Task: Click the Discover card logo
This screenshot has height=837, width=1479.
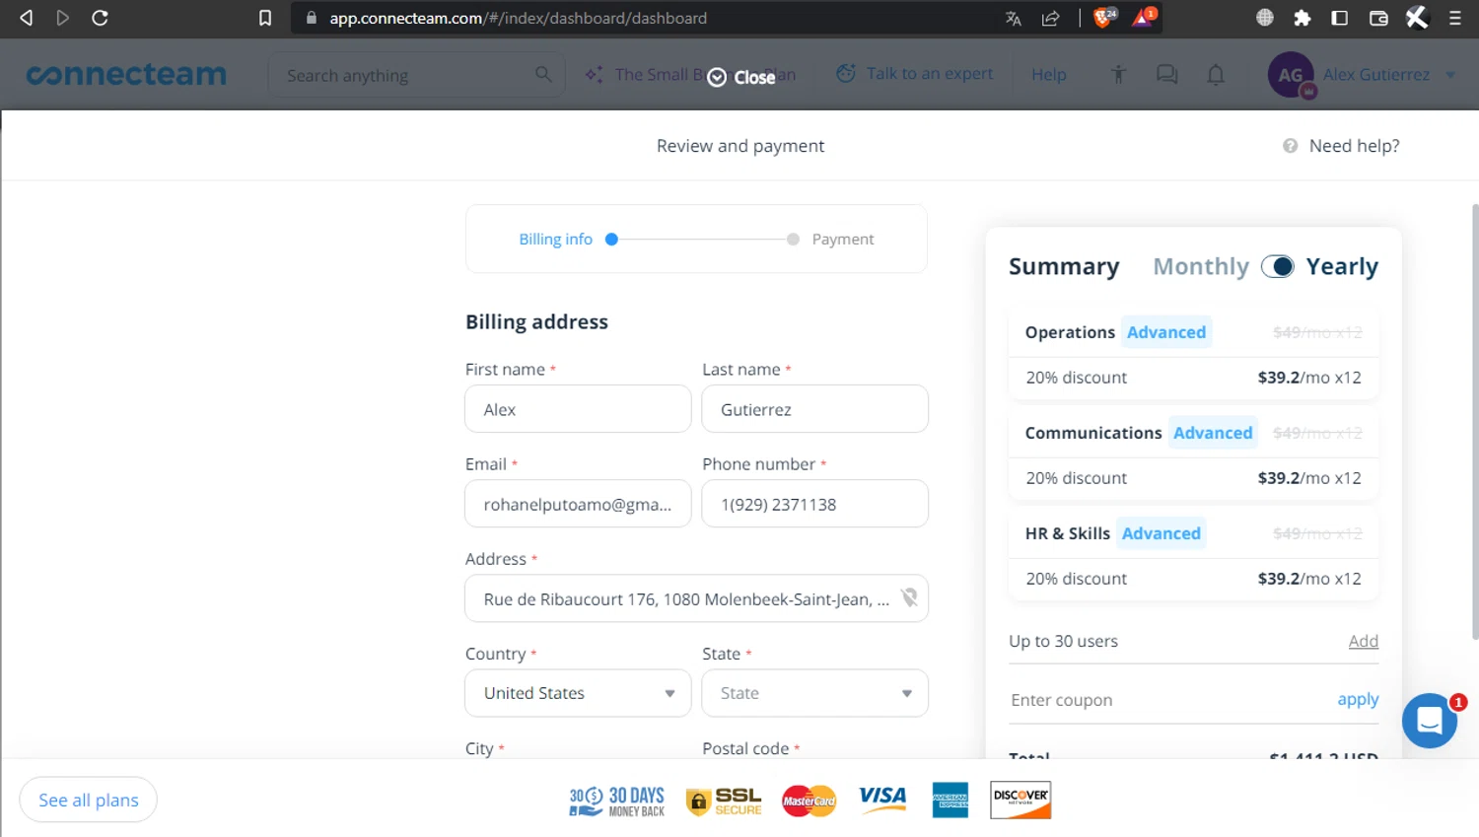Action: (x=1021, y=800)
